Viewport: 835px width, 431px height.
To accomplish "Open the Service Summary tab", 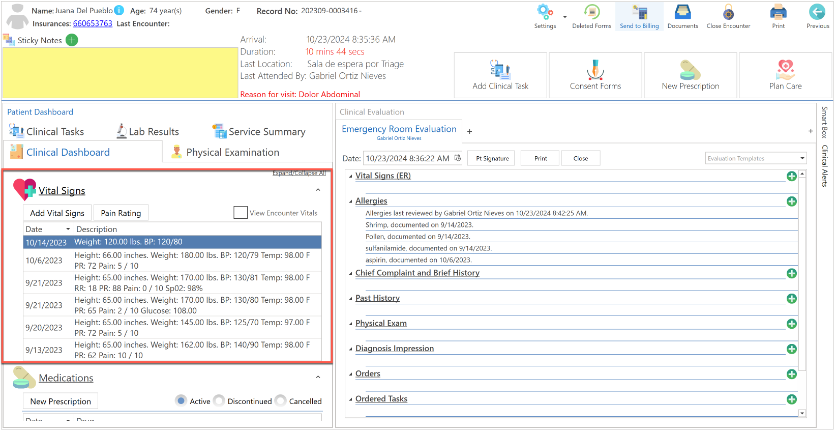I will [259, 131].
